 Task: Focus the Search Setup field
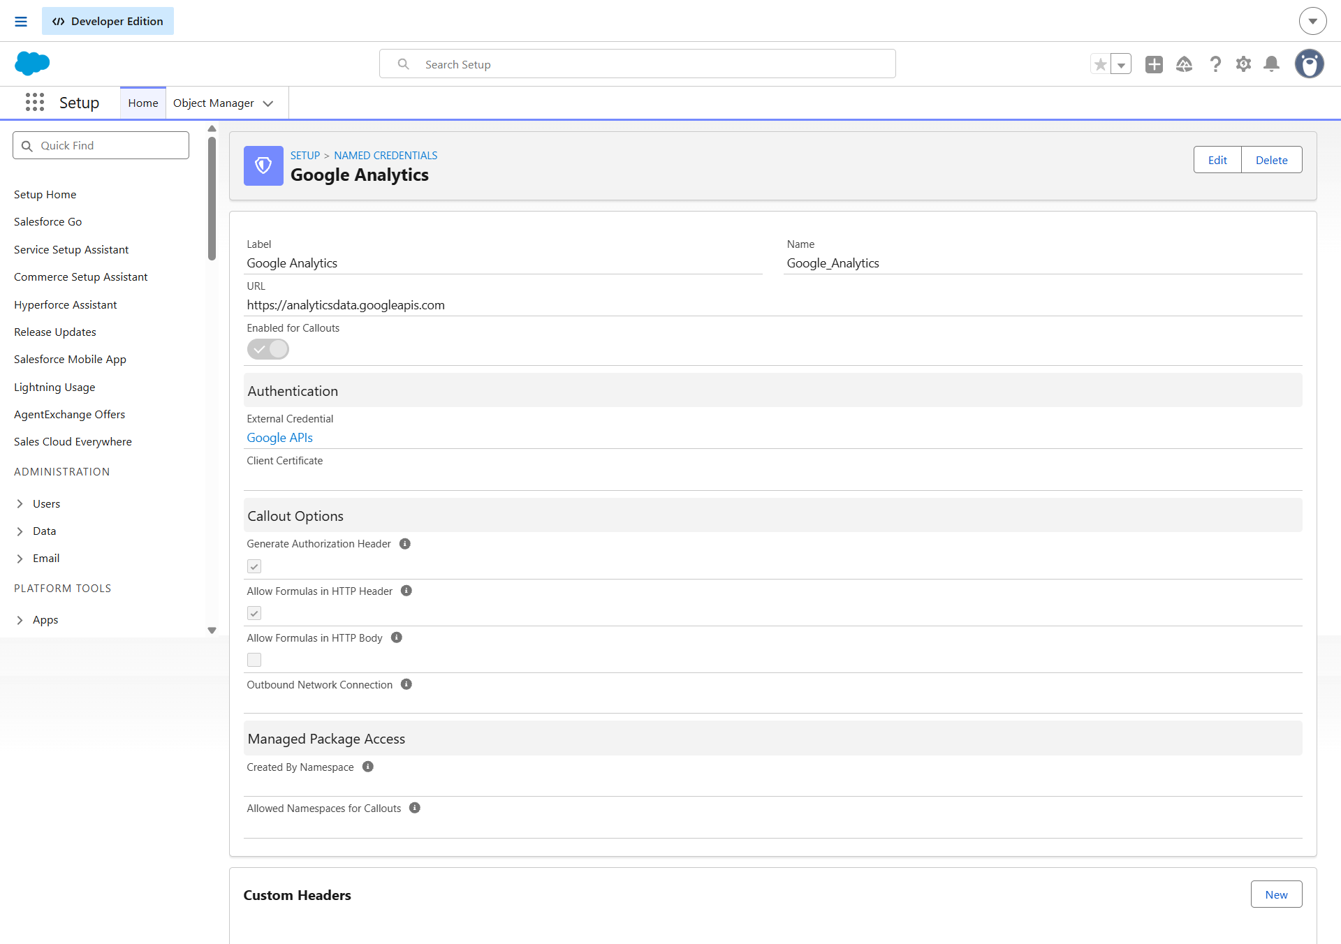click(638, 64)
